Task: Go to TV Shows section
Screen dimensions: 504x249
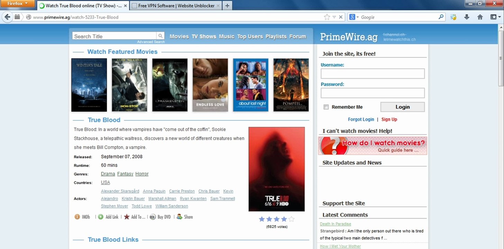Action: point(204,36)
